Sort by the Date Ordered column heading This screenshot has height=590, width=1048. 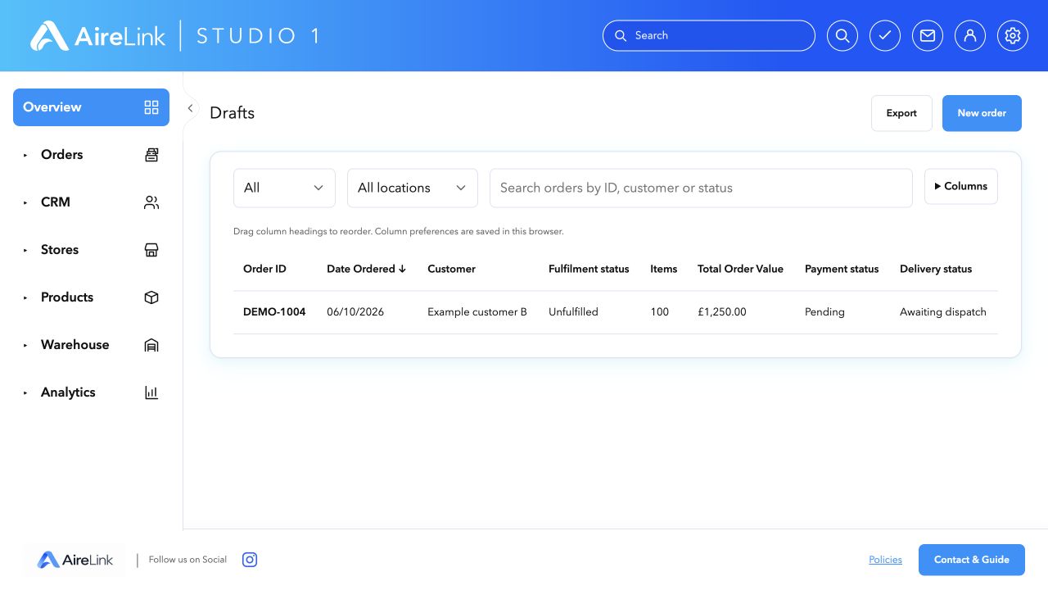367,269
